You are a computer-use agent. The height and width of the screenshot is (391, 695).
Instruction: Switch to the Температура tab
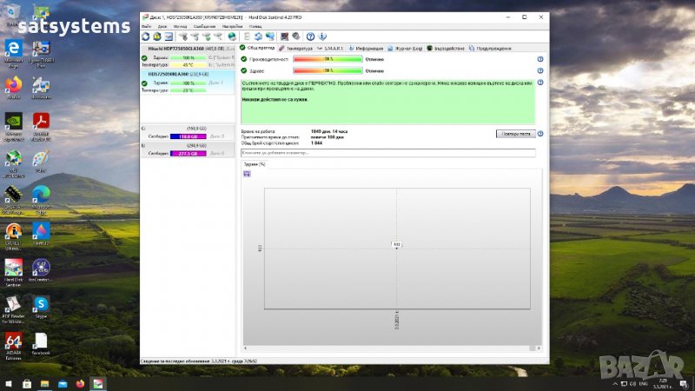[297, 48]
